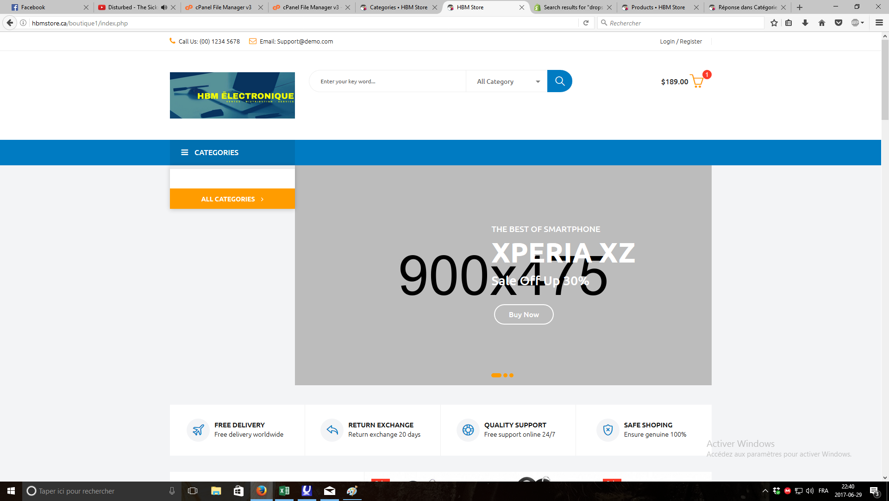
Task: Click the Firefox Rechercher search box
Action: tap(681, 23)
